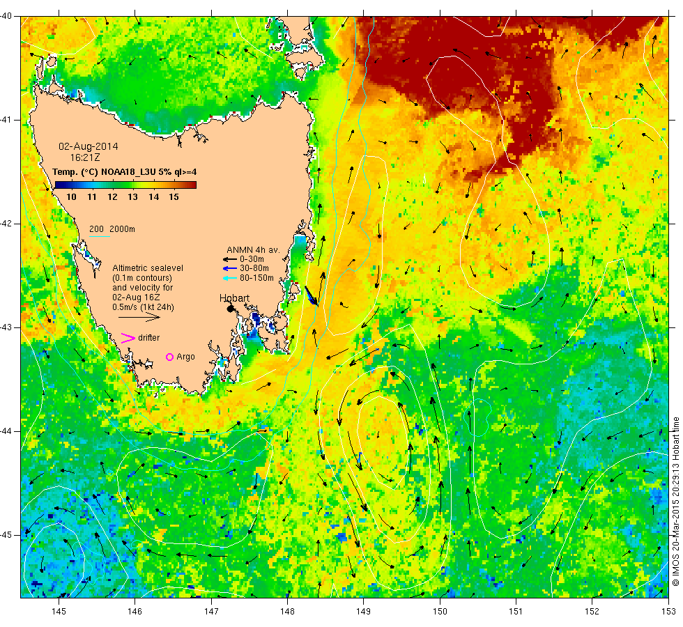Click the 'Hobart' city label
Screen dimensions: 683x627
click(x=234, y=298)
